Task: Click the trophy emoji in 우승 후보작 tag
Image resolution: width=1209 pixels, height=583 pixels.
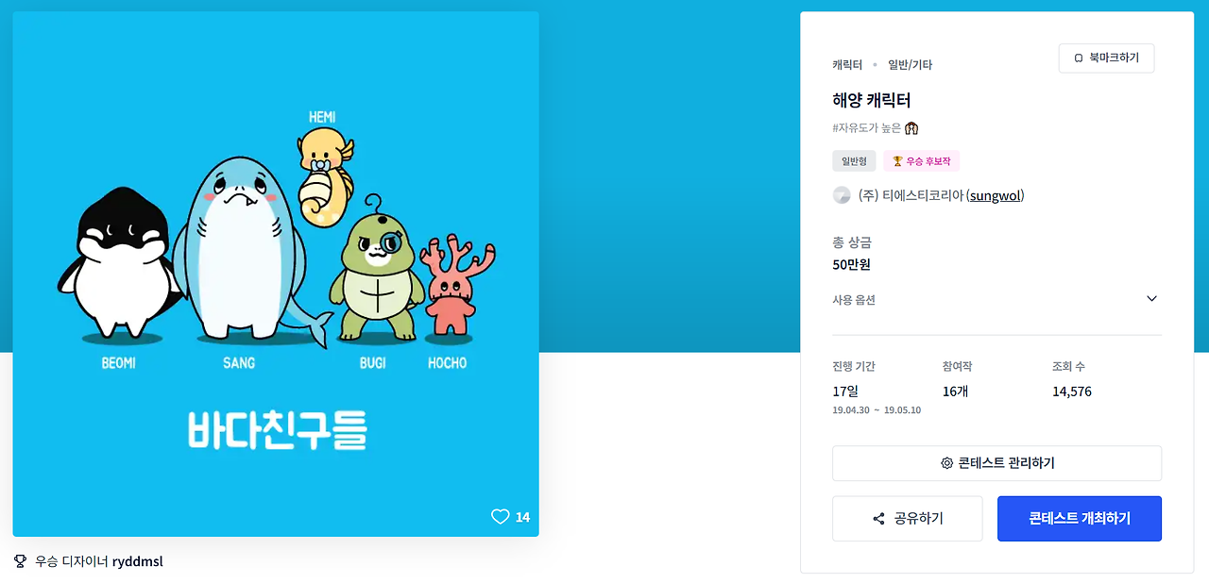Action: (x=897, y=161)
